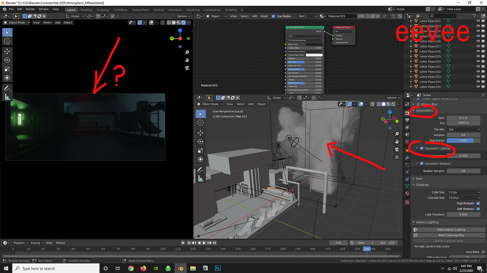This screenshot has width=487, height=273.
Task: Open the Render menu
Action: (x=30, y=9)
